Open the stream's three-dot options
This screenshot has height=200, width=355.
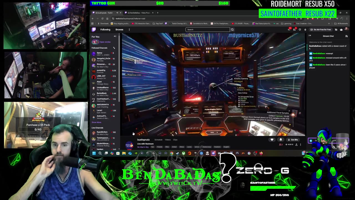click(x=300, y=144)
